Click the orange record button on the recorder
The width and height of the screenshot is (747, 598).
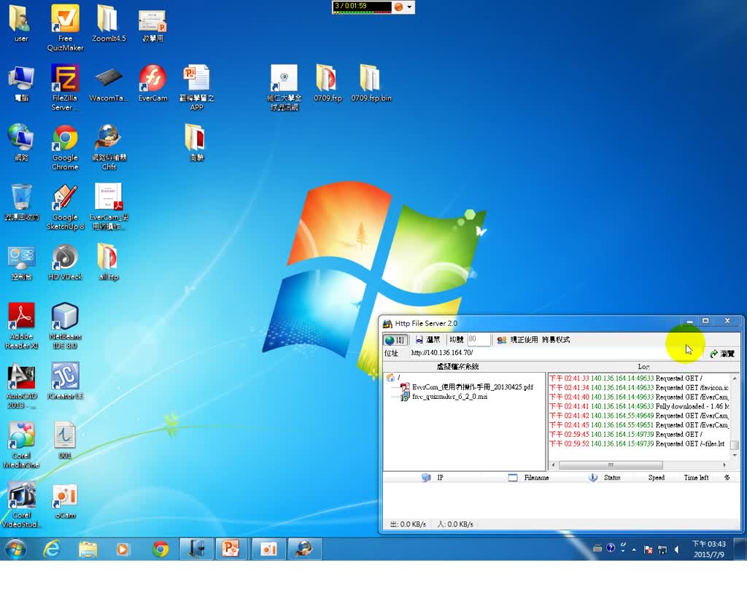coord(399,7)
